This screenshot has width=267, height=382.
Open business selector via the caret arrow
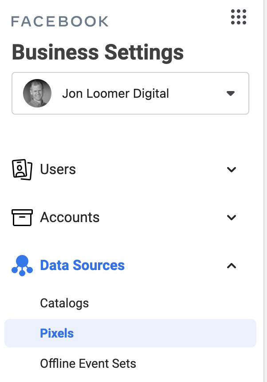coord(231,93)
